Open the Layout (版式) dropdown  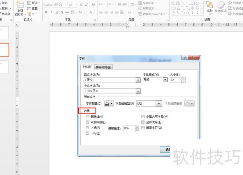[x=34, y=3]
